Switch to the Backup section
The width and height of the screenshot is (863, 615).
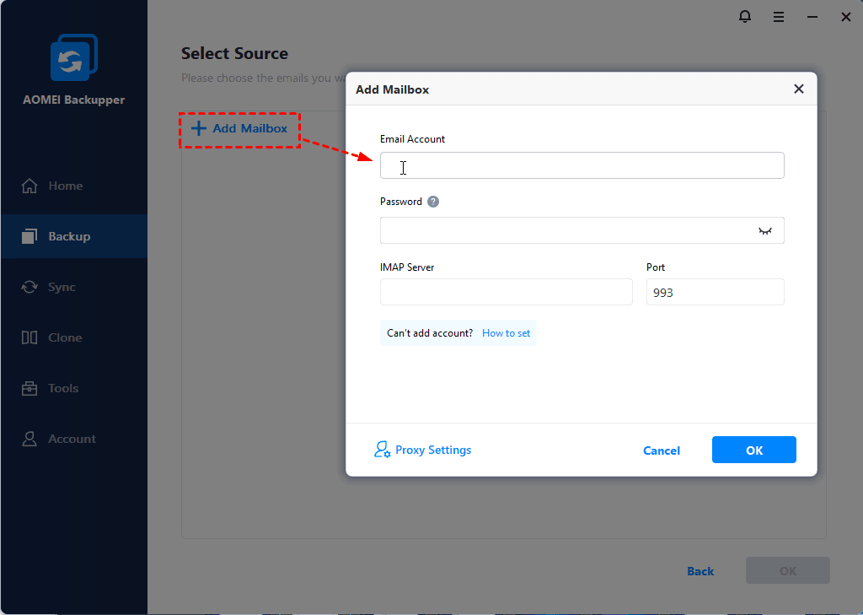click(x=69, y=236)
